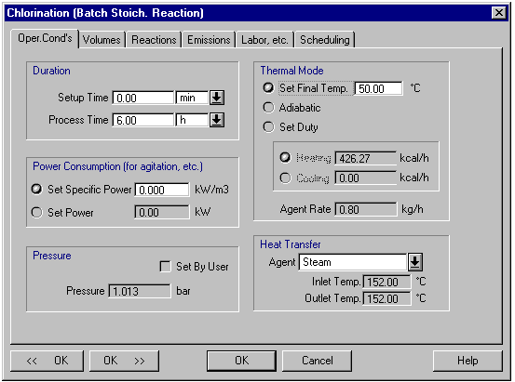Click the previous << OK button
The image size is (515, 382).
(x=47, y=361)
